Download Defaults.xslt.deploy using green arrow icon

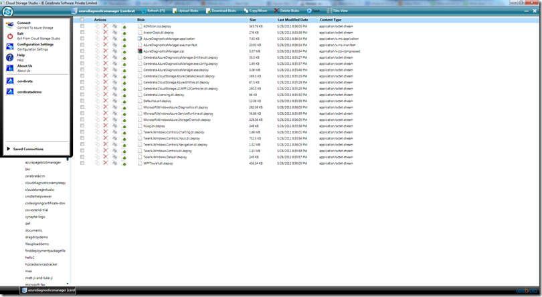pos(124,101)
